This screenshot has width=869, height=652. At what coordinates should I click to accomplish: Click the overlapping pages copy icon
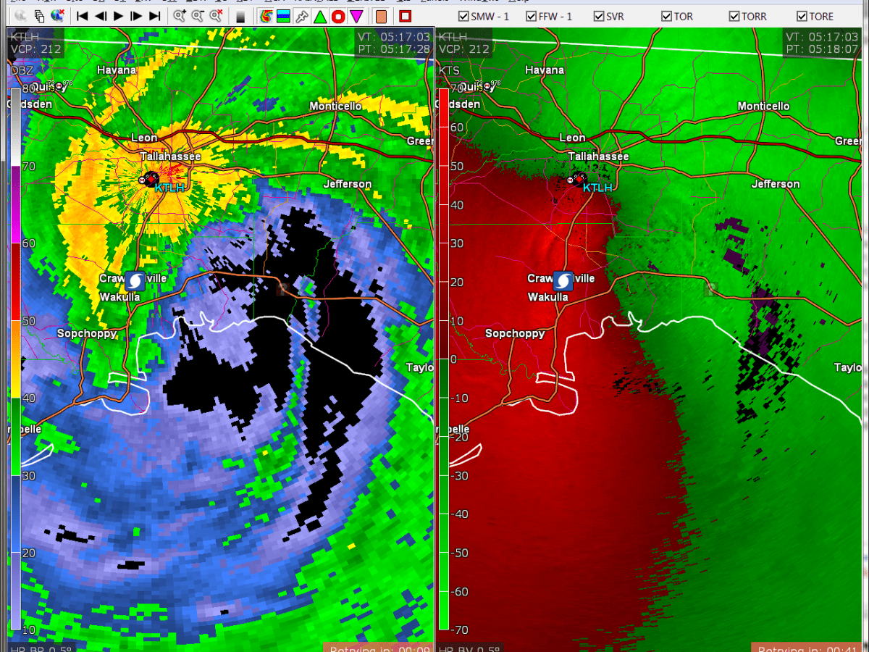click(x=39, y=16)
